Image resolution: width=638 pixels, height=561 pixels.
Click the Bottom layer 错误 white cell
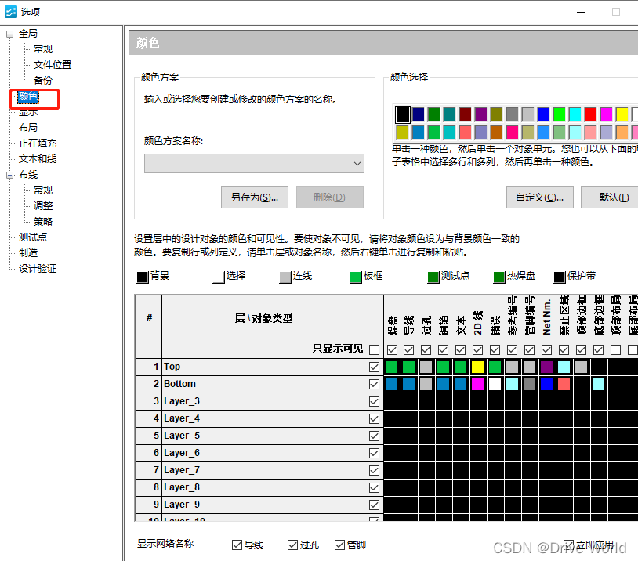pyautogui.click(x=495, y=384)
